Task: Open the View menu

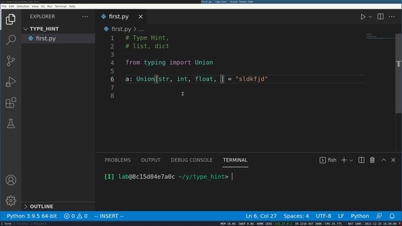Action: 35,6
